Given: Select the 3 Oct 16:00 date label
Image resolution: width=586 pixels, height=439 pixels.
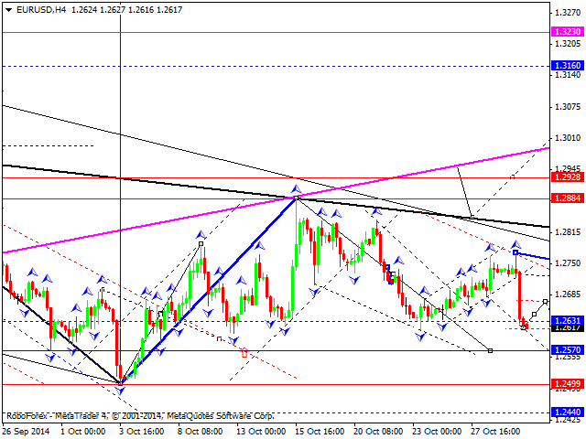Looking at the screenshot, I should 141,431.
